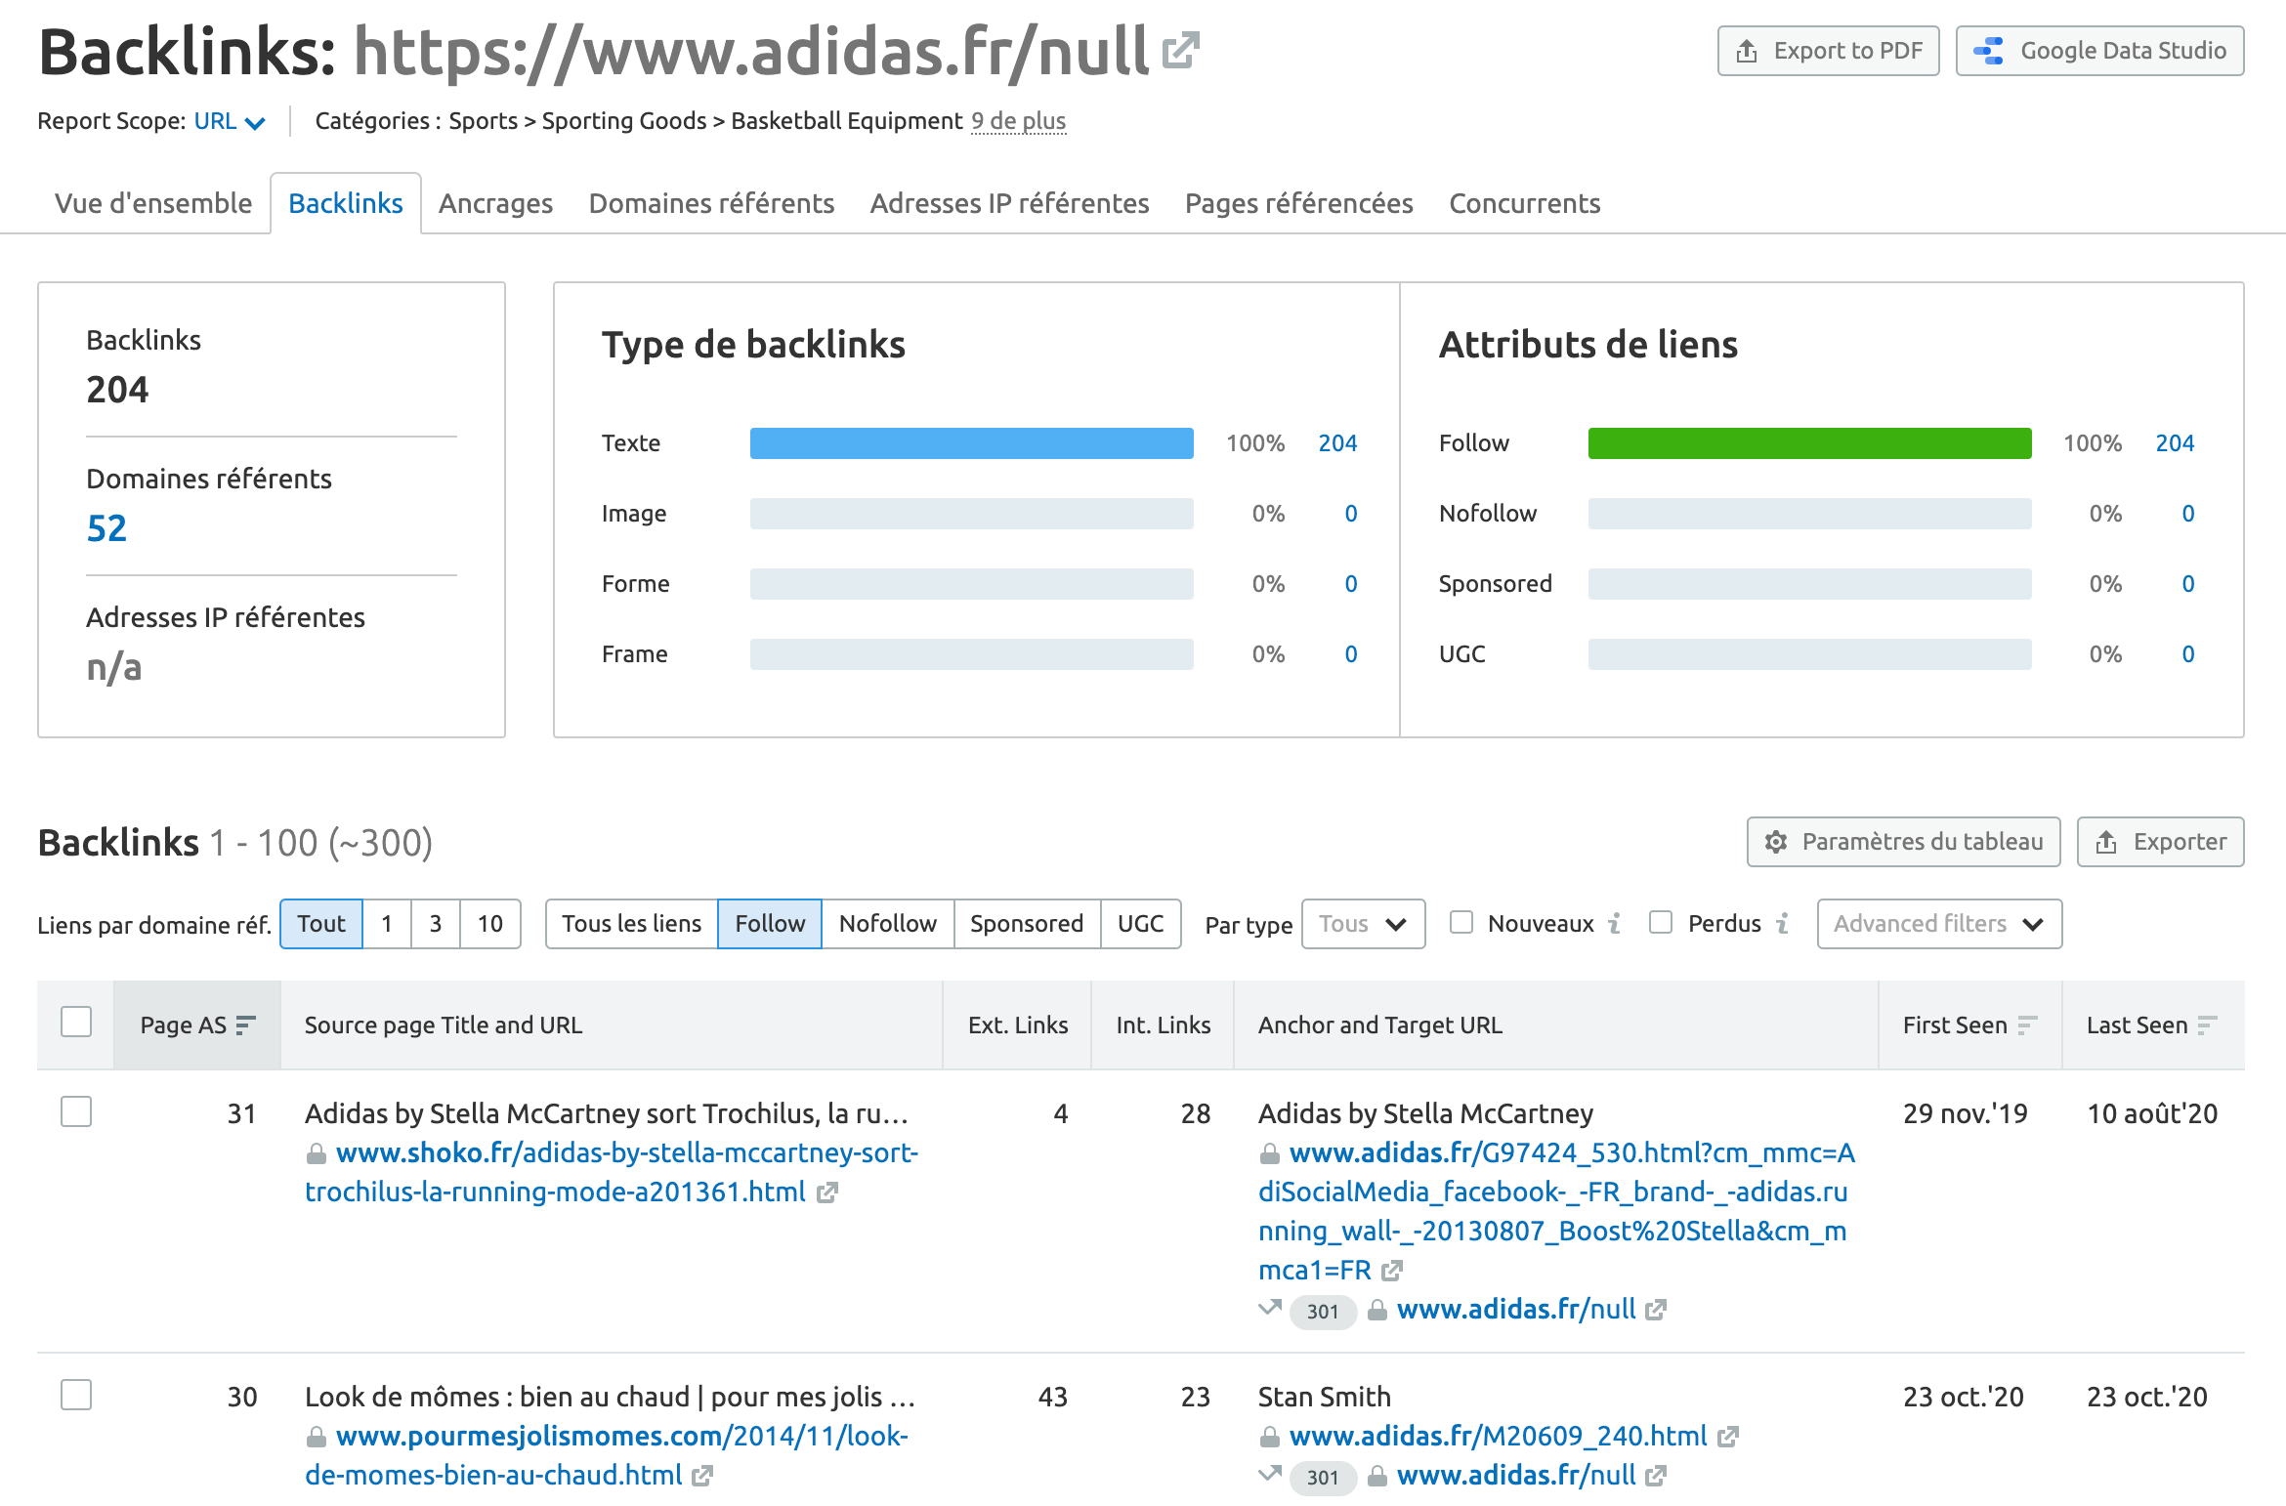
Task: Open external link icon after mca1=FR target URL
Action: point(1392,1271)
